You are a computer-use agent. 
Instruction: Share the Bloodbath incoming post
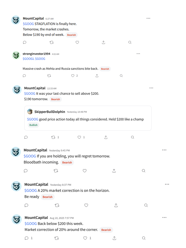click(x=114, y=171)
